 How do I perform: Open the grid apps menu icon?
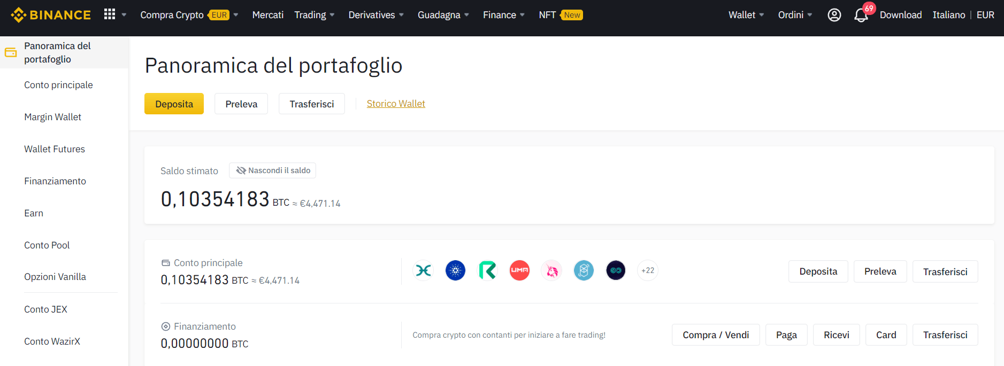(110, 14)
